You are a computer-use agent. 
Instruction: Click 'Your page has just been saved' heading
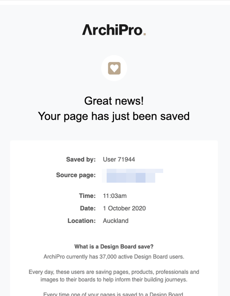[113, 116]
